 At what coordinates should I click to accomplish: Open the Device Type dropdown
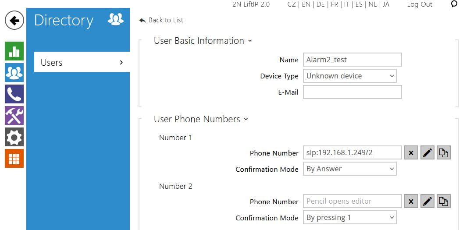(349, 76)
